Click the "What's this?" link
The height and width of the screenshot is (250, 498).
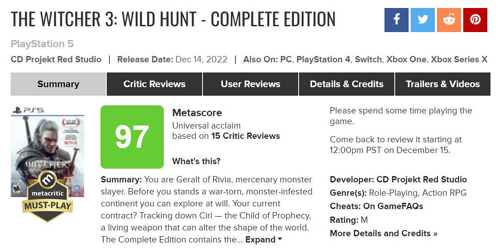(x=196, y=161)
